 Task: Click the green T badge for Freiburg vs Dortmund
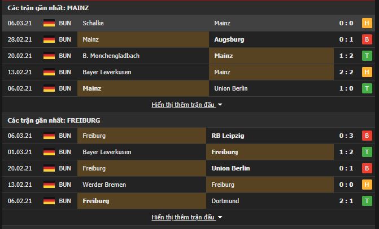[x=367, y=201]
